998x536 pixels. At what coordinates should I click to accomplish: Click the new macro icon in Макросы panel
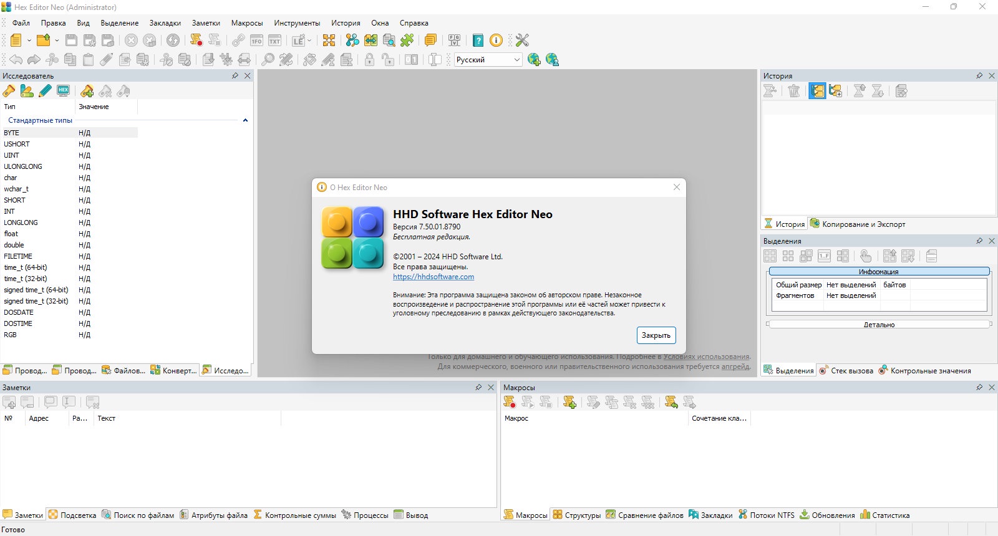(569, 403)
